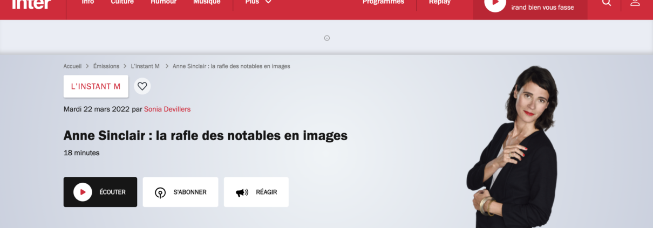Click the 'Mardi 22 mars 2022' date
The height and width of the screenshot is (228, 653).
point(97,109)
